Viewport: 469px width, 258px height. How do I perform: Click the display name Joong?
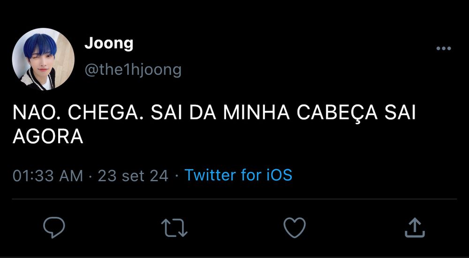click(x=109, y=44)
